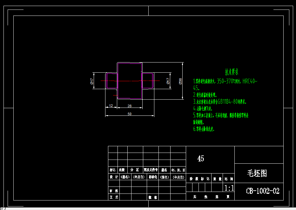The image size is (296, 210).
Task: Click the '标准化' cell
Action: click(153, 177)
